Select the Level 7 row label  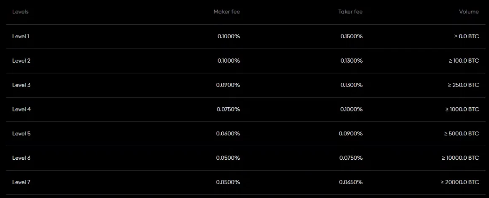[21, 182]
